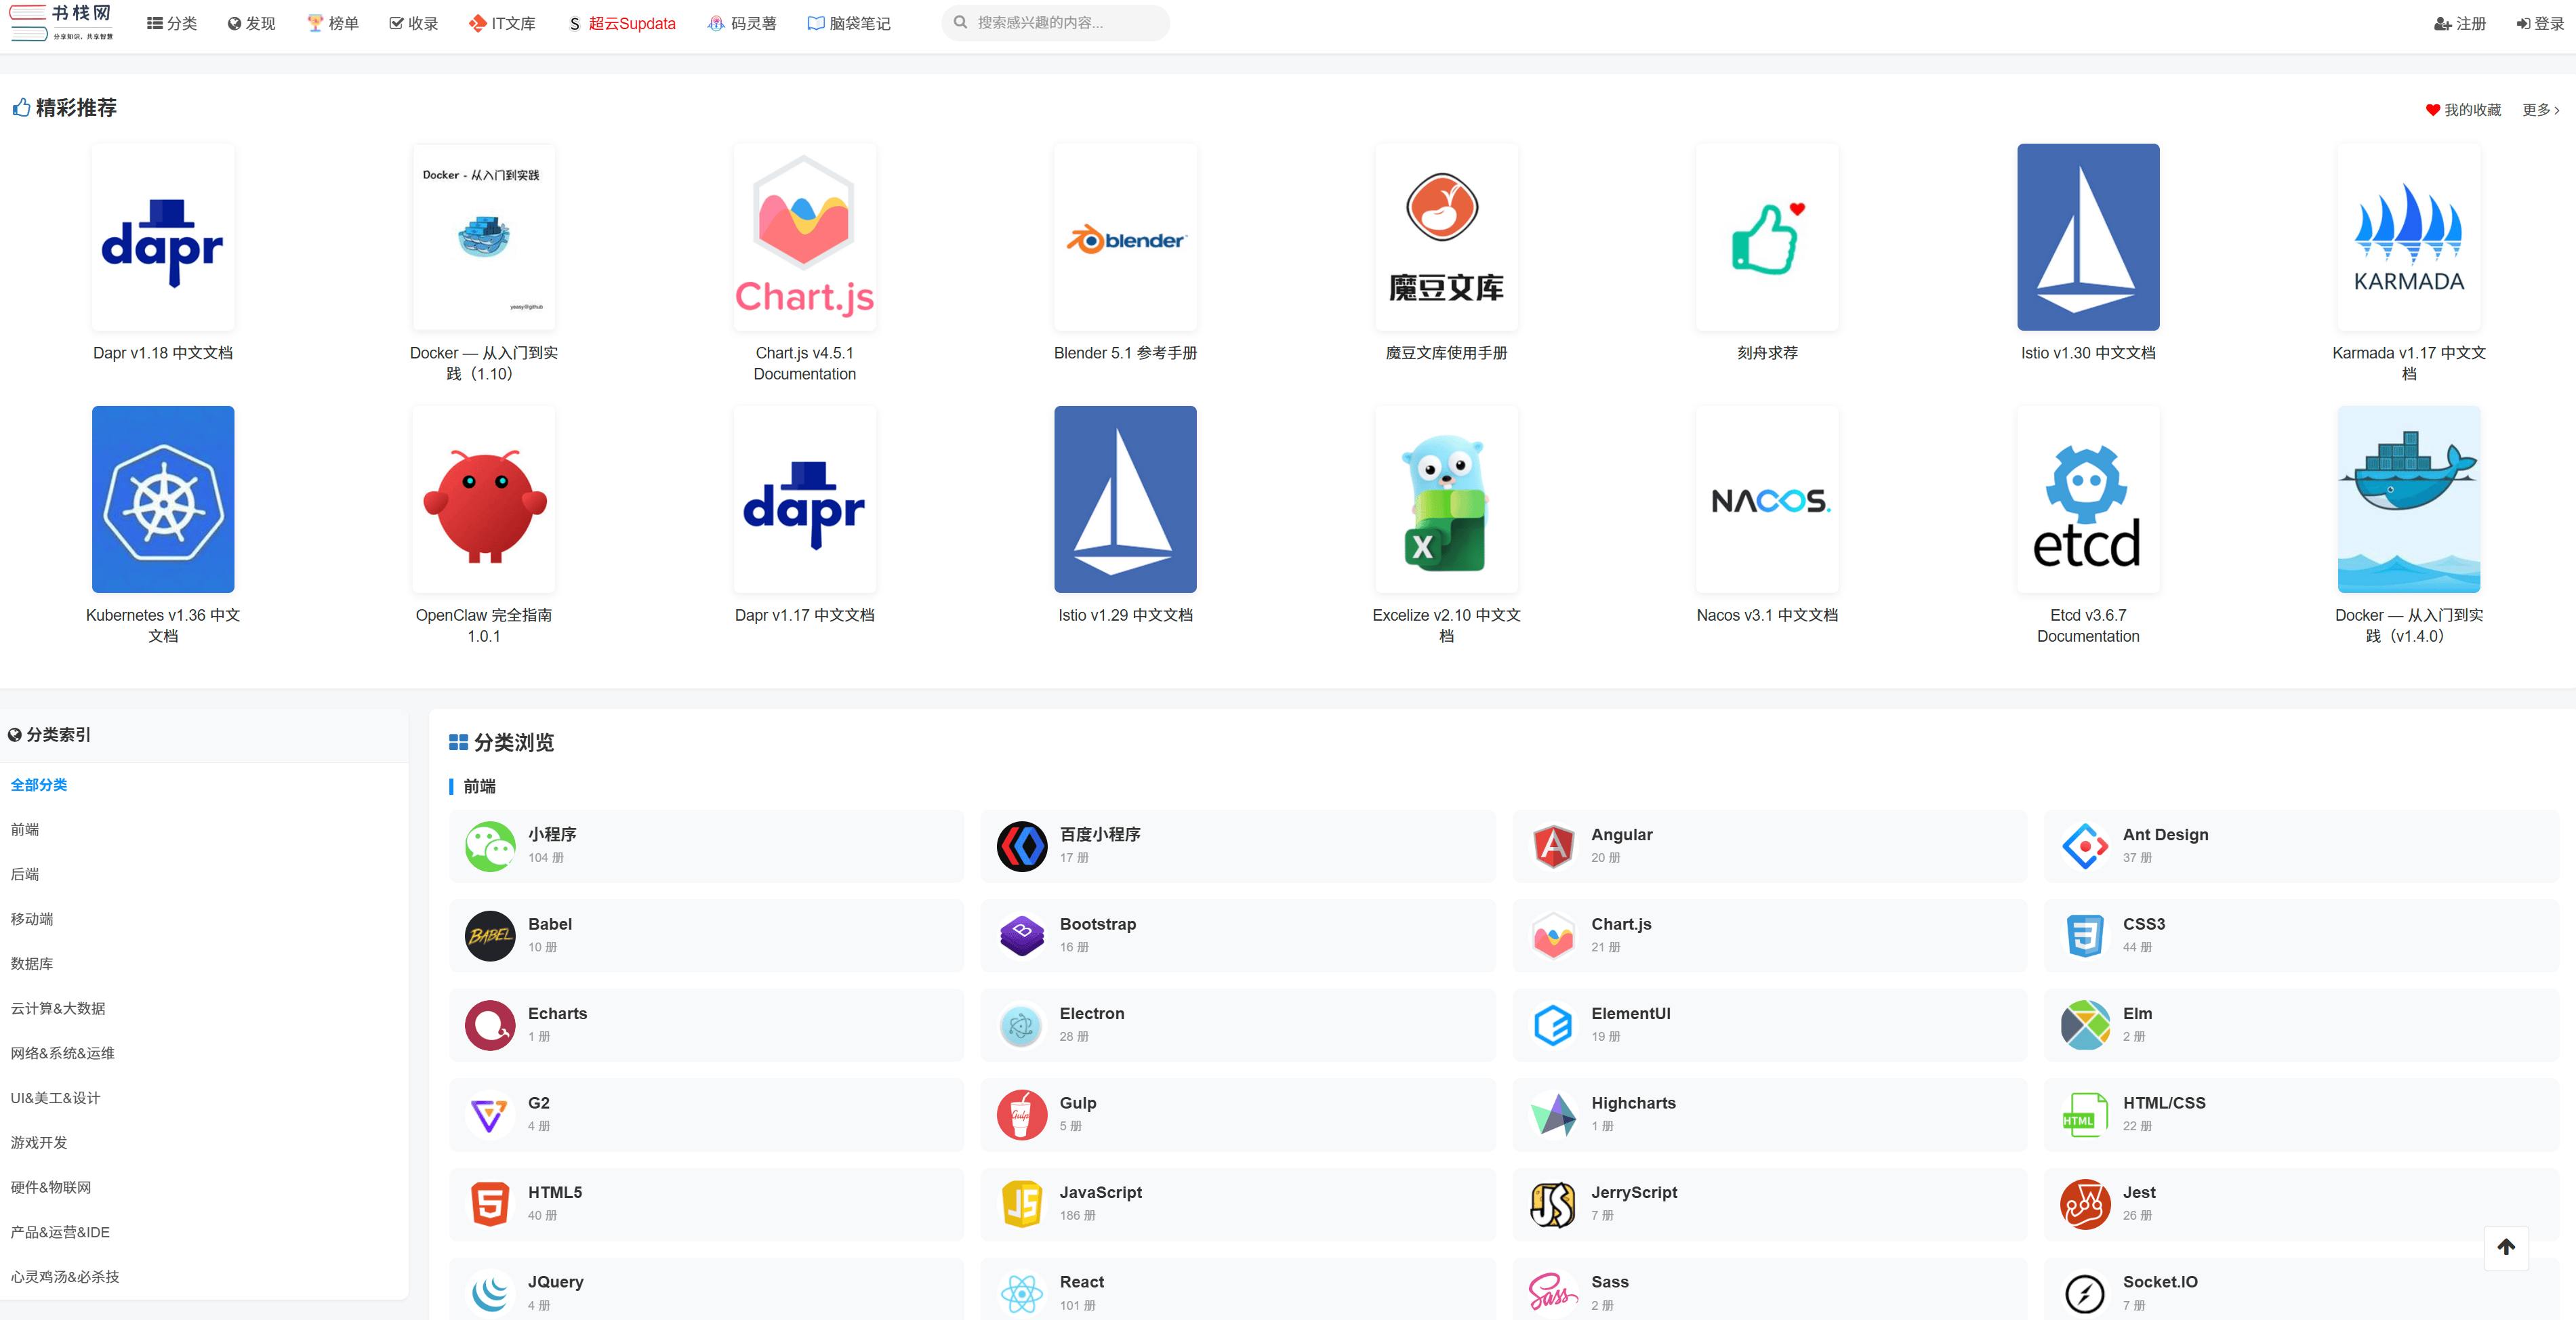
Task: Click the Angular shield icon
Action: coord(1553,846)
